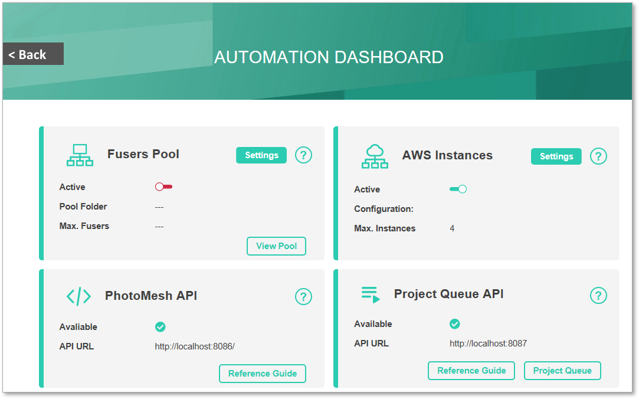Click the PhotoMesh API code icon
The height and width of the screenshot is (399, 639).
tap(78, 296)
